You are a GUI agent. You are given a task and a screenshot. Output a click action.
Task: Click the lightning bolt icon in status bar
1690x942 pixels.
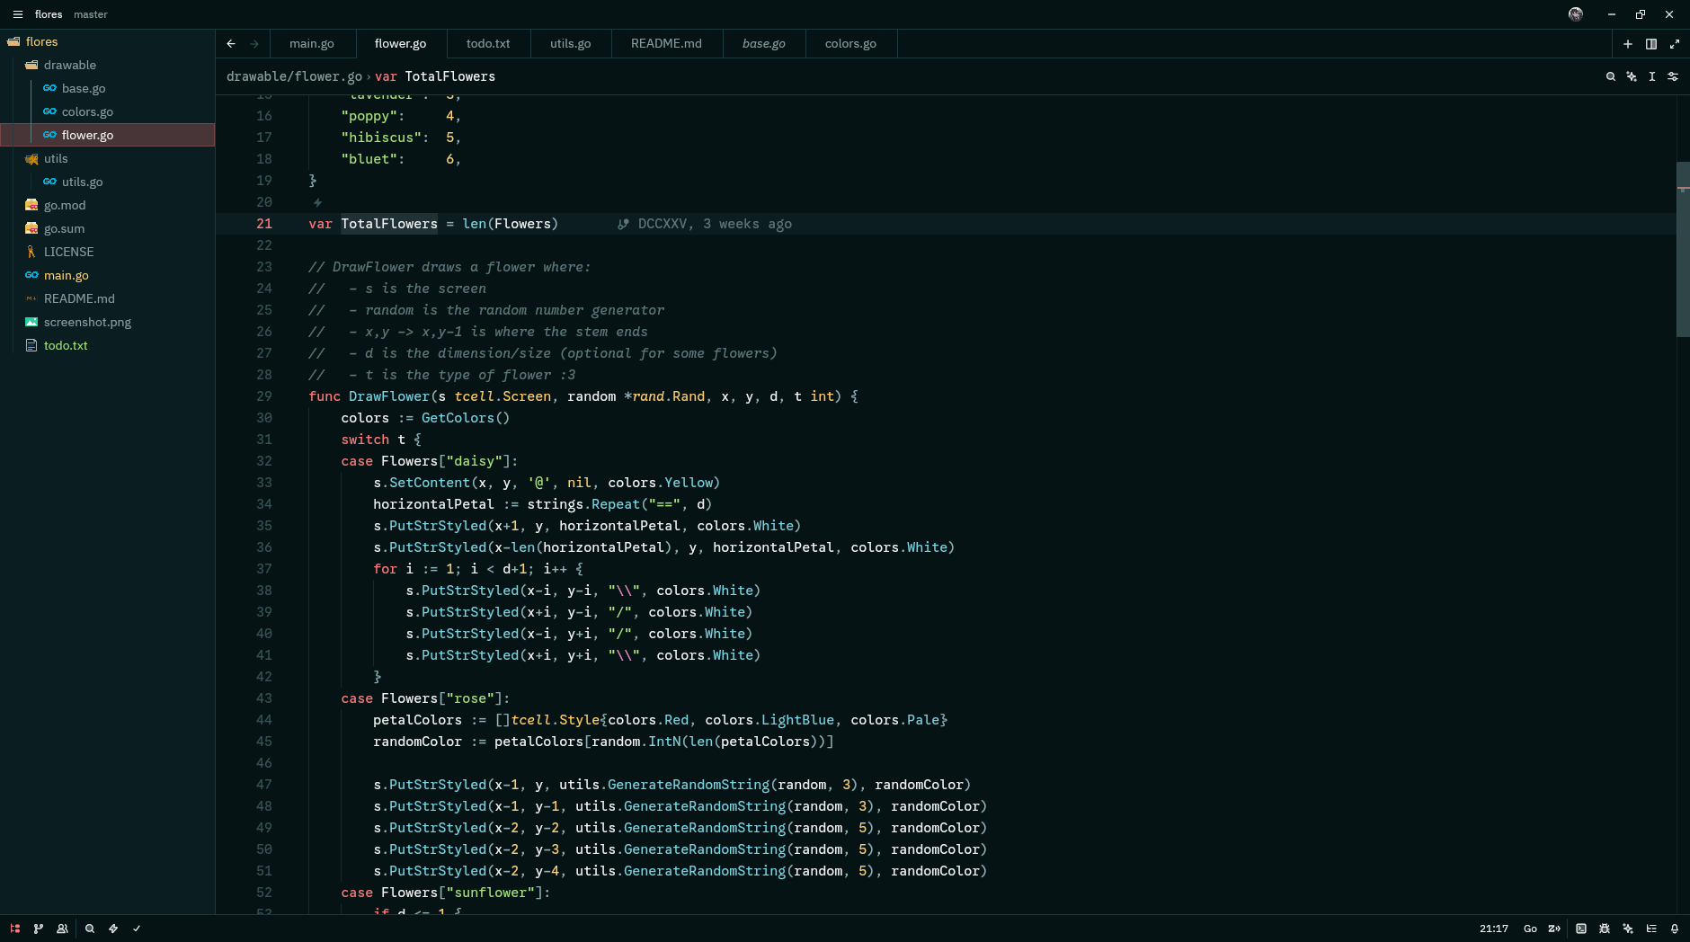113,929
